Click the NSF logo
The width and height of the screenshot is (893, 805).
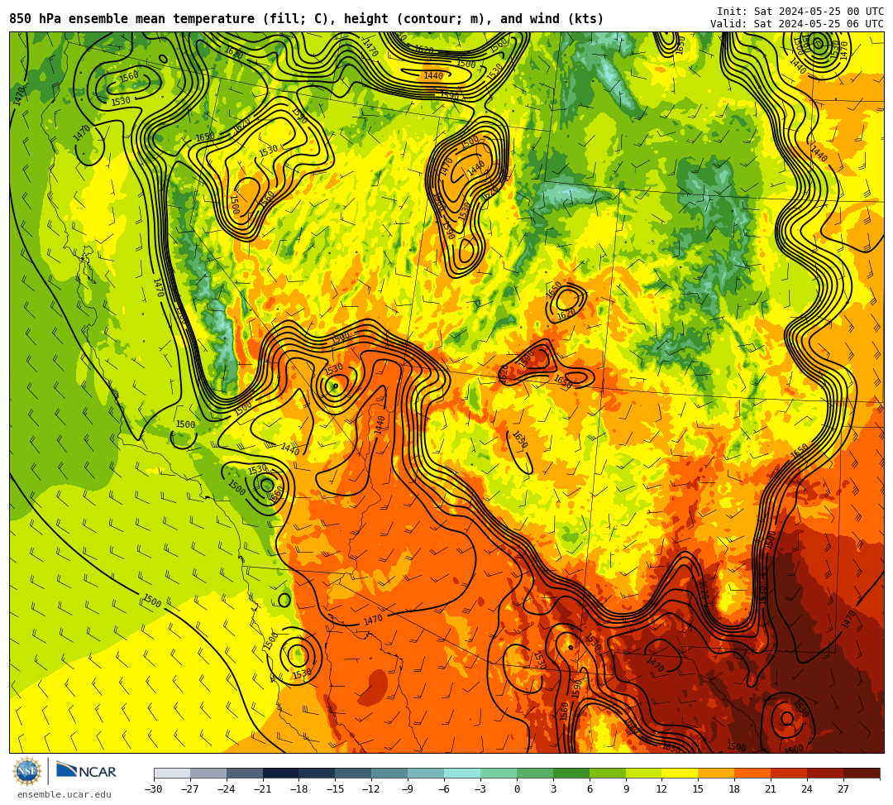pyautogui.click(x=27, y=773)
